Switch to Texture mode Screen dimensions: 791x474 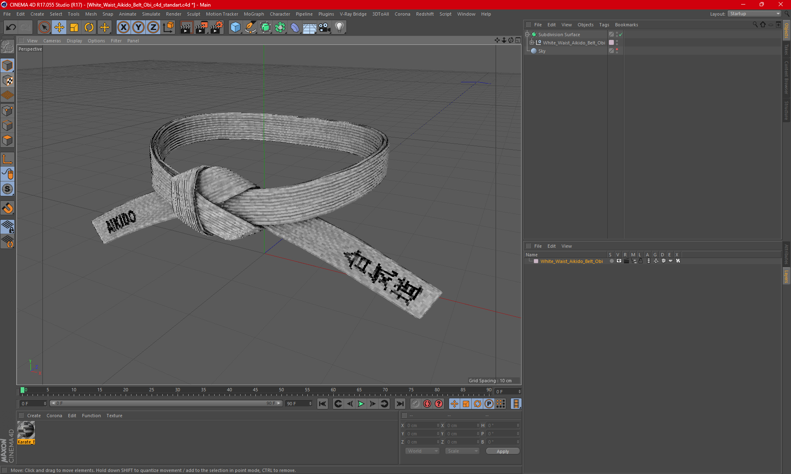coord(7,81)
